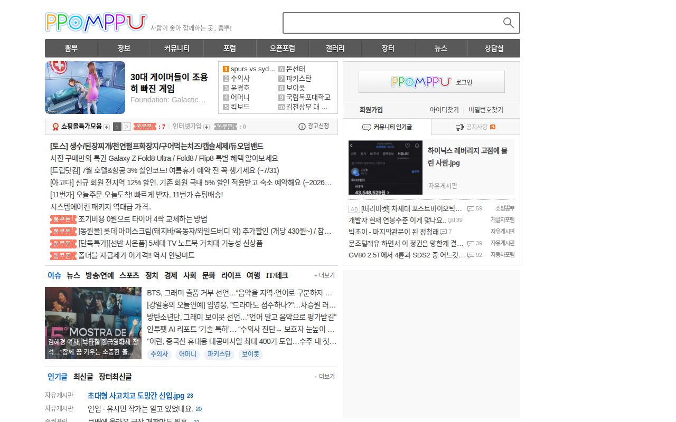Open the 회원가입 link

371,110
